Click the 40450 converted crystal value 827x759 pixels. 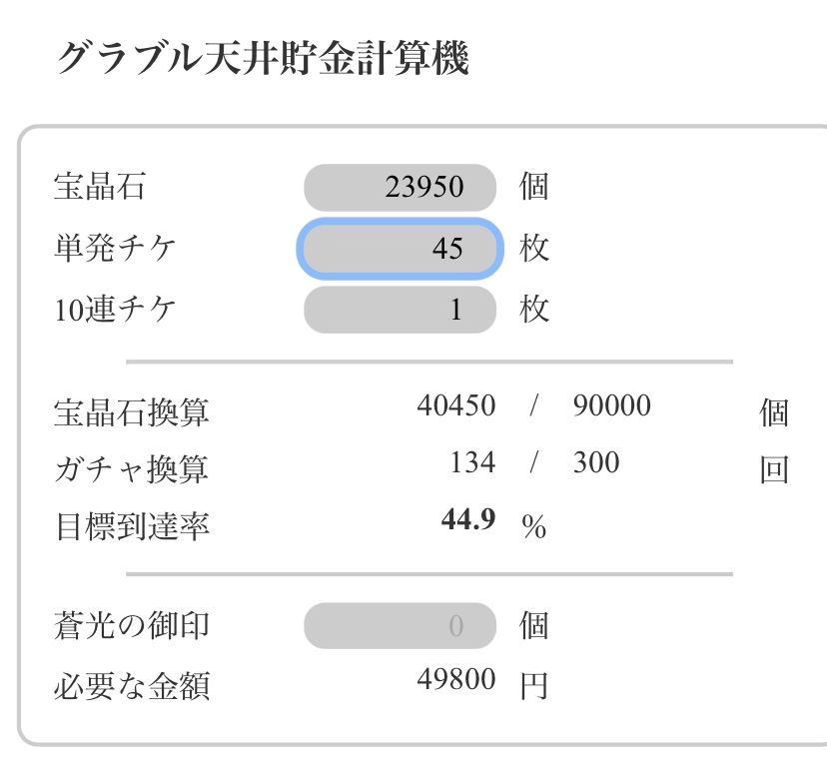[x=455, y=407]
